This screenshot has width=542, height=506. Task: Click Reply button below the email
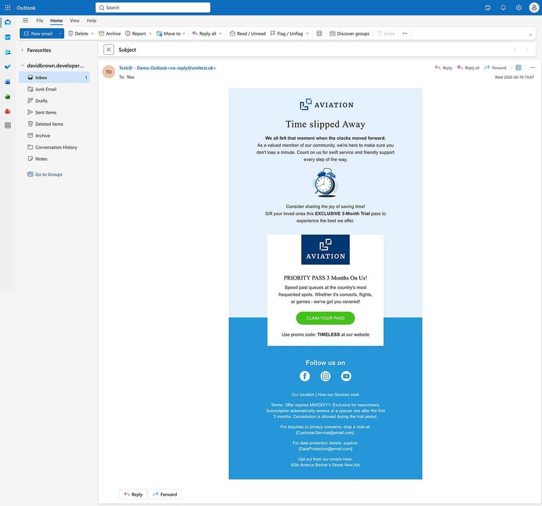[133, 494]
